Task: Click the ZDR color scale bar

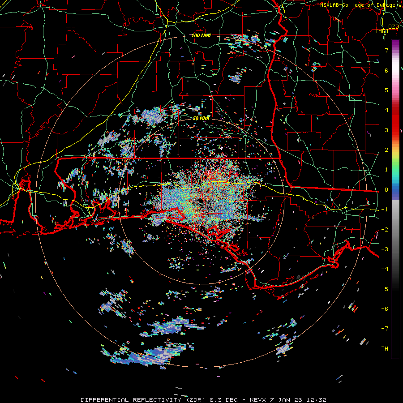Action: 395,199
